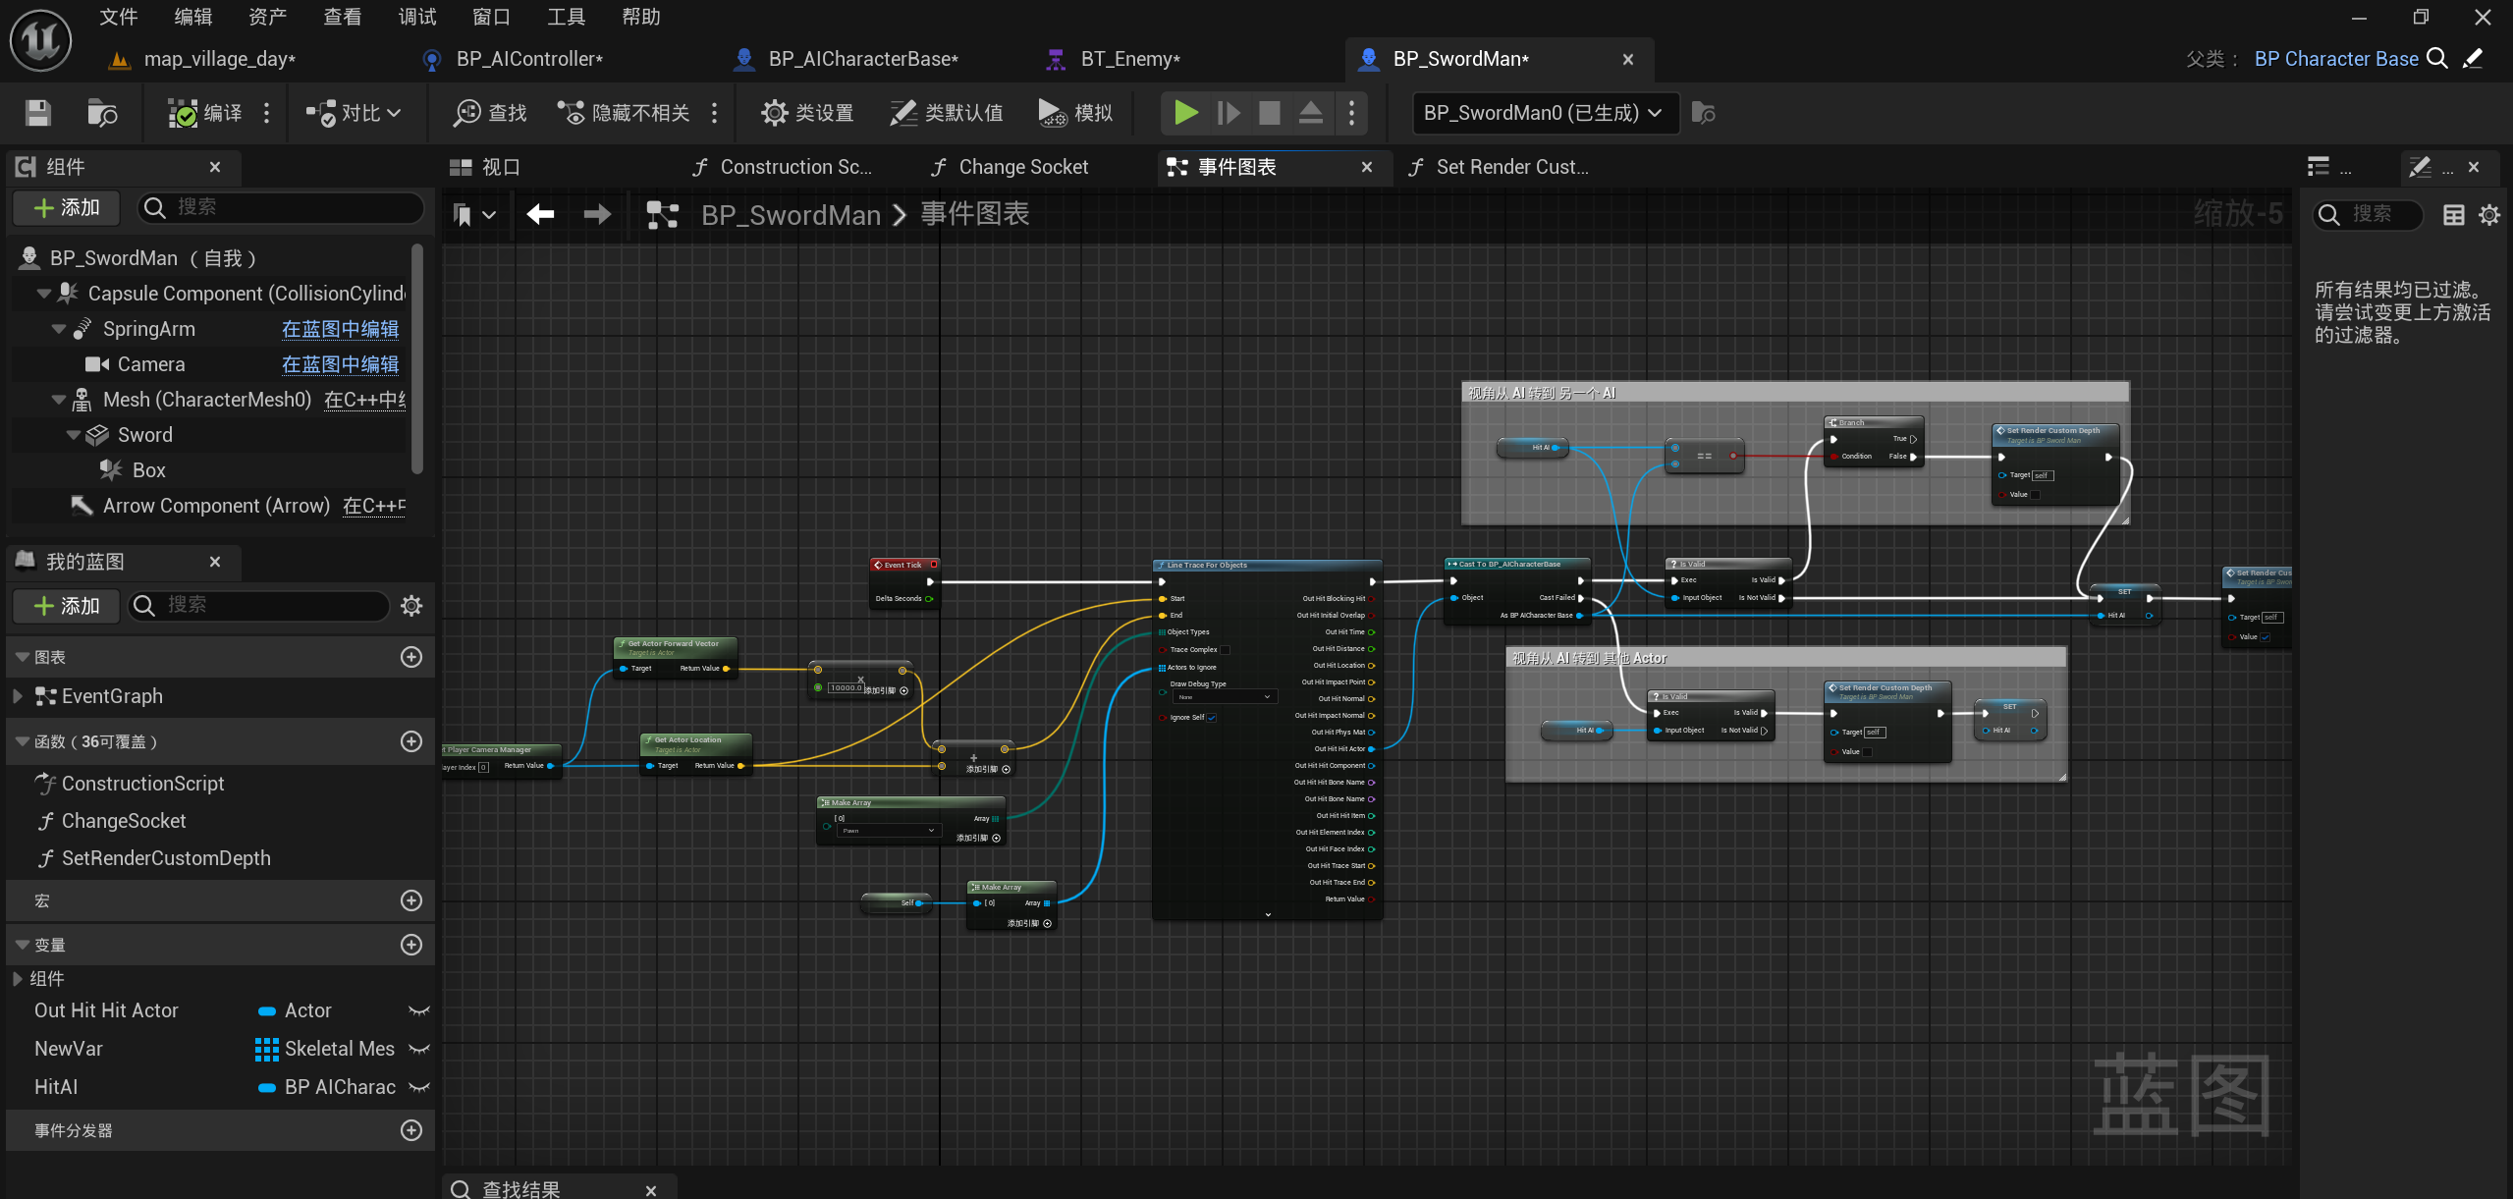Switch to the Change Socket tab
The image size is (2513, 1199).
[x=1022, y=167]
